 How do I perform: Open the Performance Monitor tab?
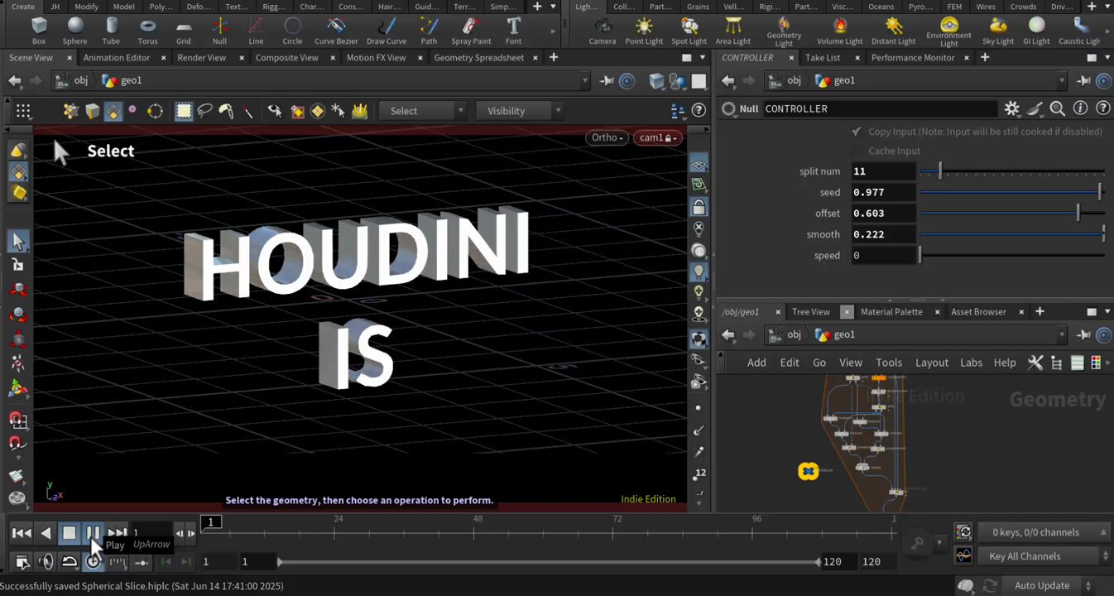(913, 58)
